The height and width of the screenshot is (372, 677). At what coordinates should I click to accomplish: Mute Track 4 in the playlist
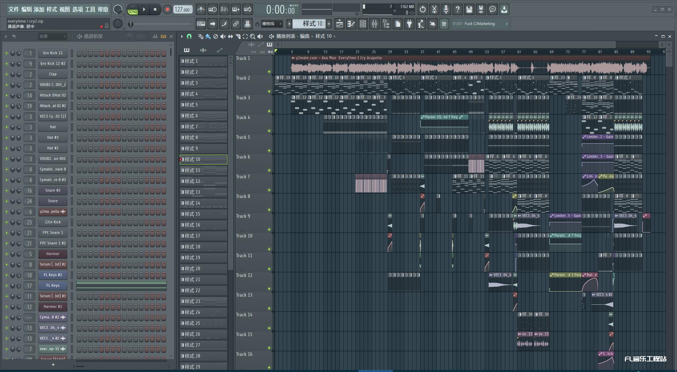pos(269,131)
